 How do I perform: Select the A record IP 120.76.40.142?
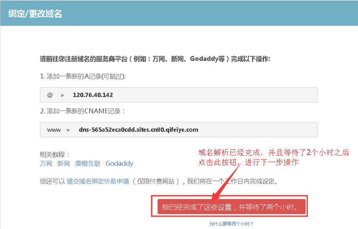pyautogui.click(x=93, y=95)
